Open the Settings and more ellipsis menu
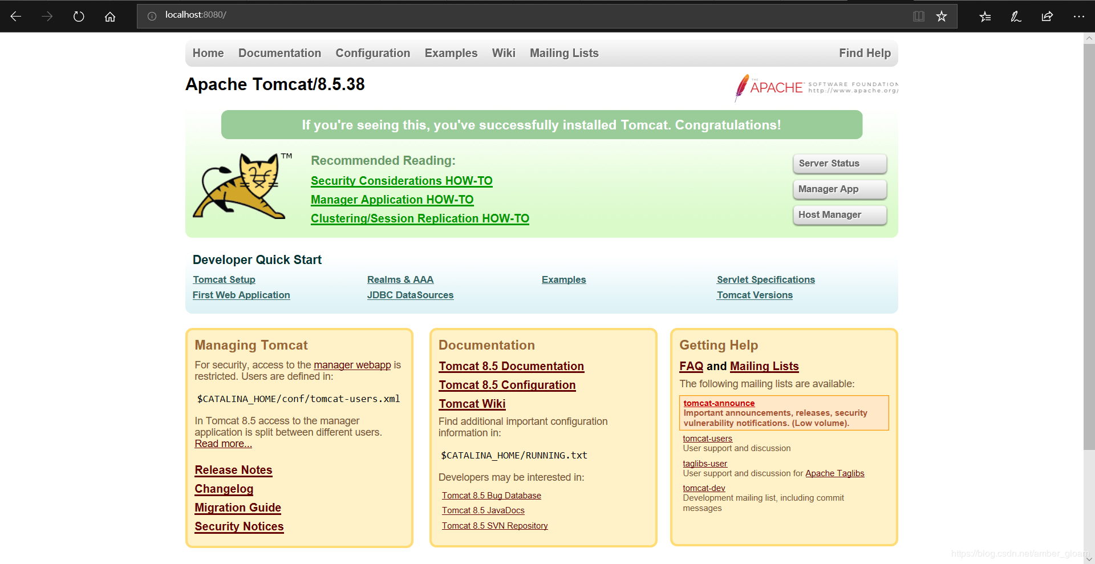 [1079, 16]
